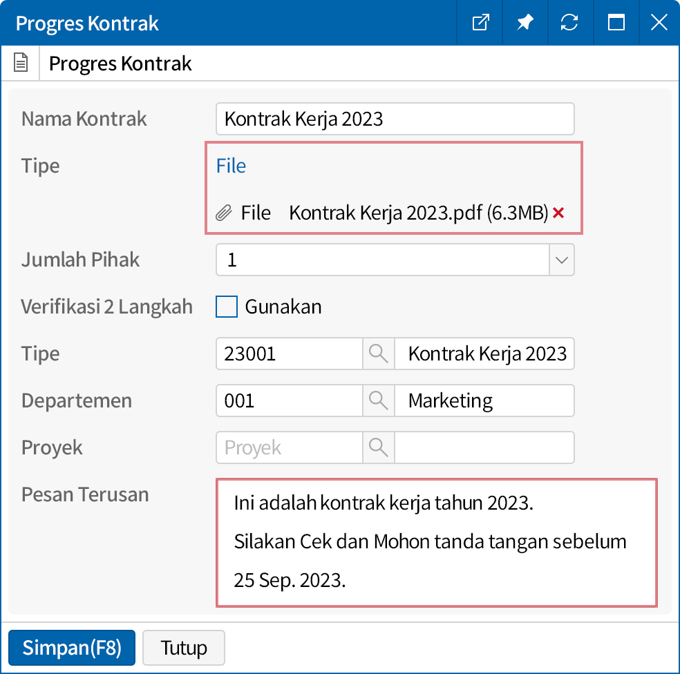Image resolution: width=680 pixels, height=674 pixels.
Task: Click the document icon beside the title
Action: coord(21,64)
